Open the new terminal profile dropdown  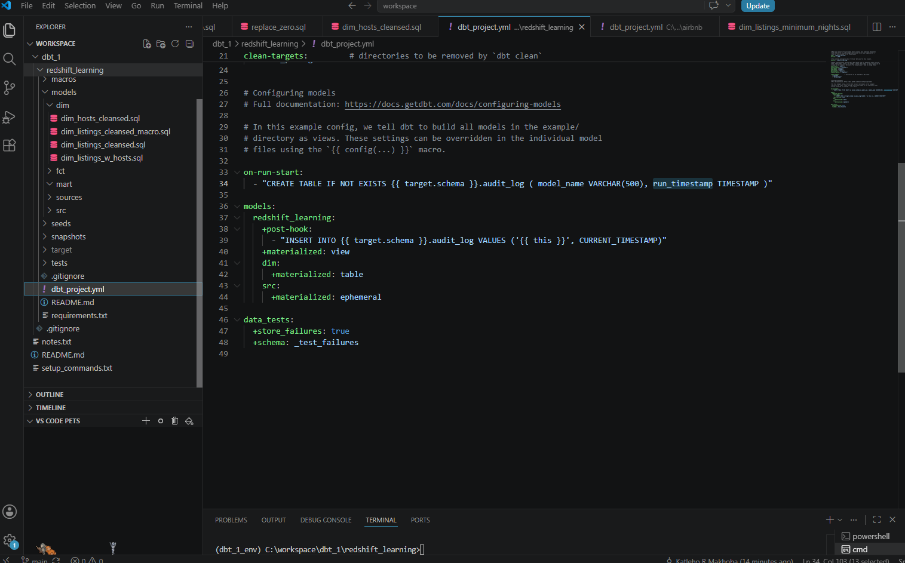[840, 520]
